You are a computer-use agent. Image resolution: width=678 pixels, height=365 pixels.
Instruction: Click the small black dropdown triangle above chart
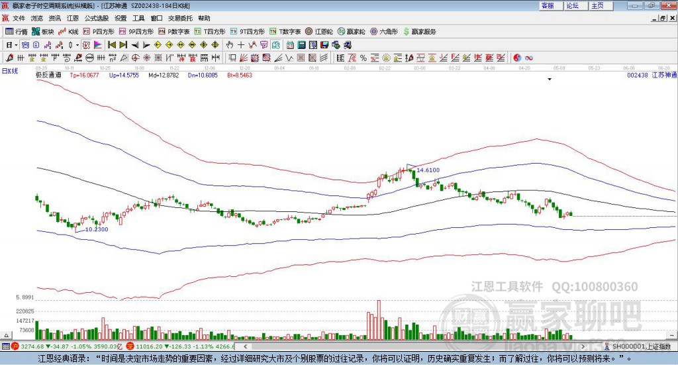[x=550, y=79]
